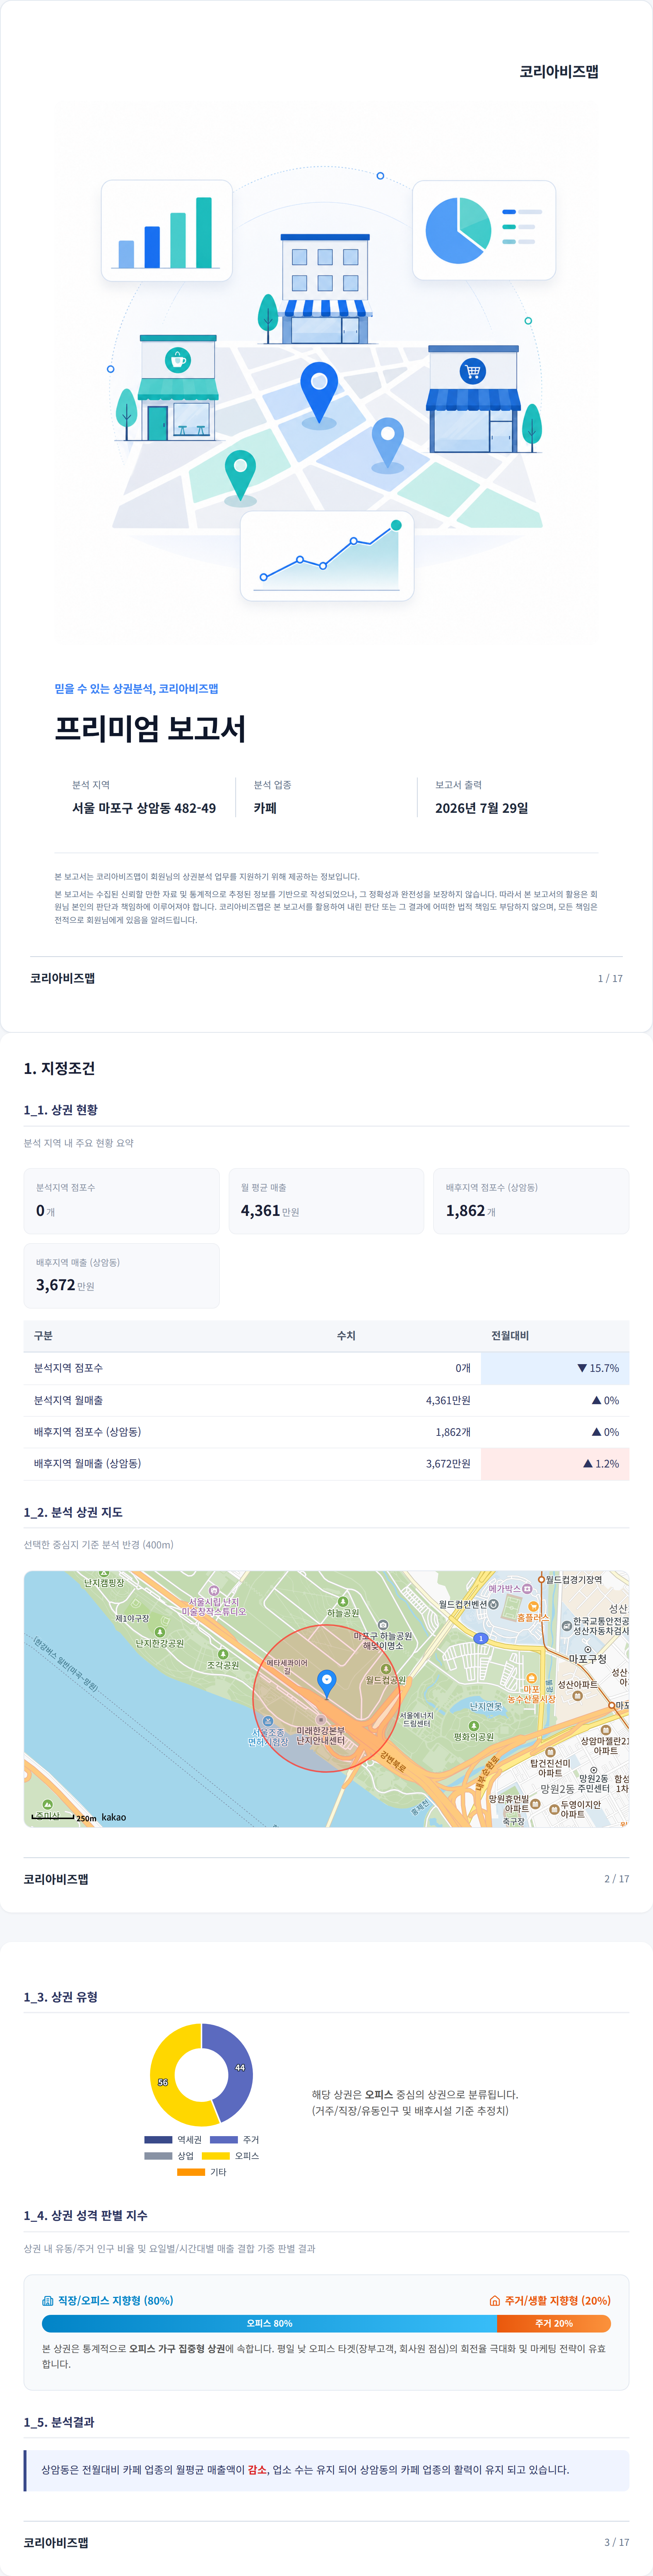Click the 믿을 수 있는 상권분석, 코리아비즈맵 tagline
653x2576 pixels.
[136, 689]
